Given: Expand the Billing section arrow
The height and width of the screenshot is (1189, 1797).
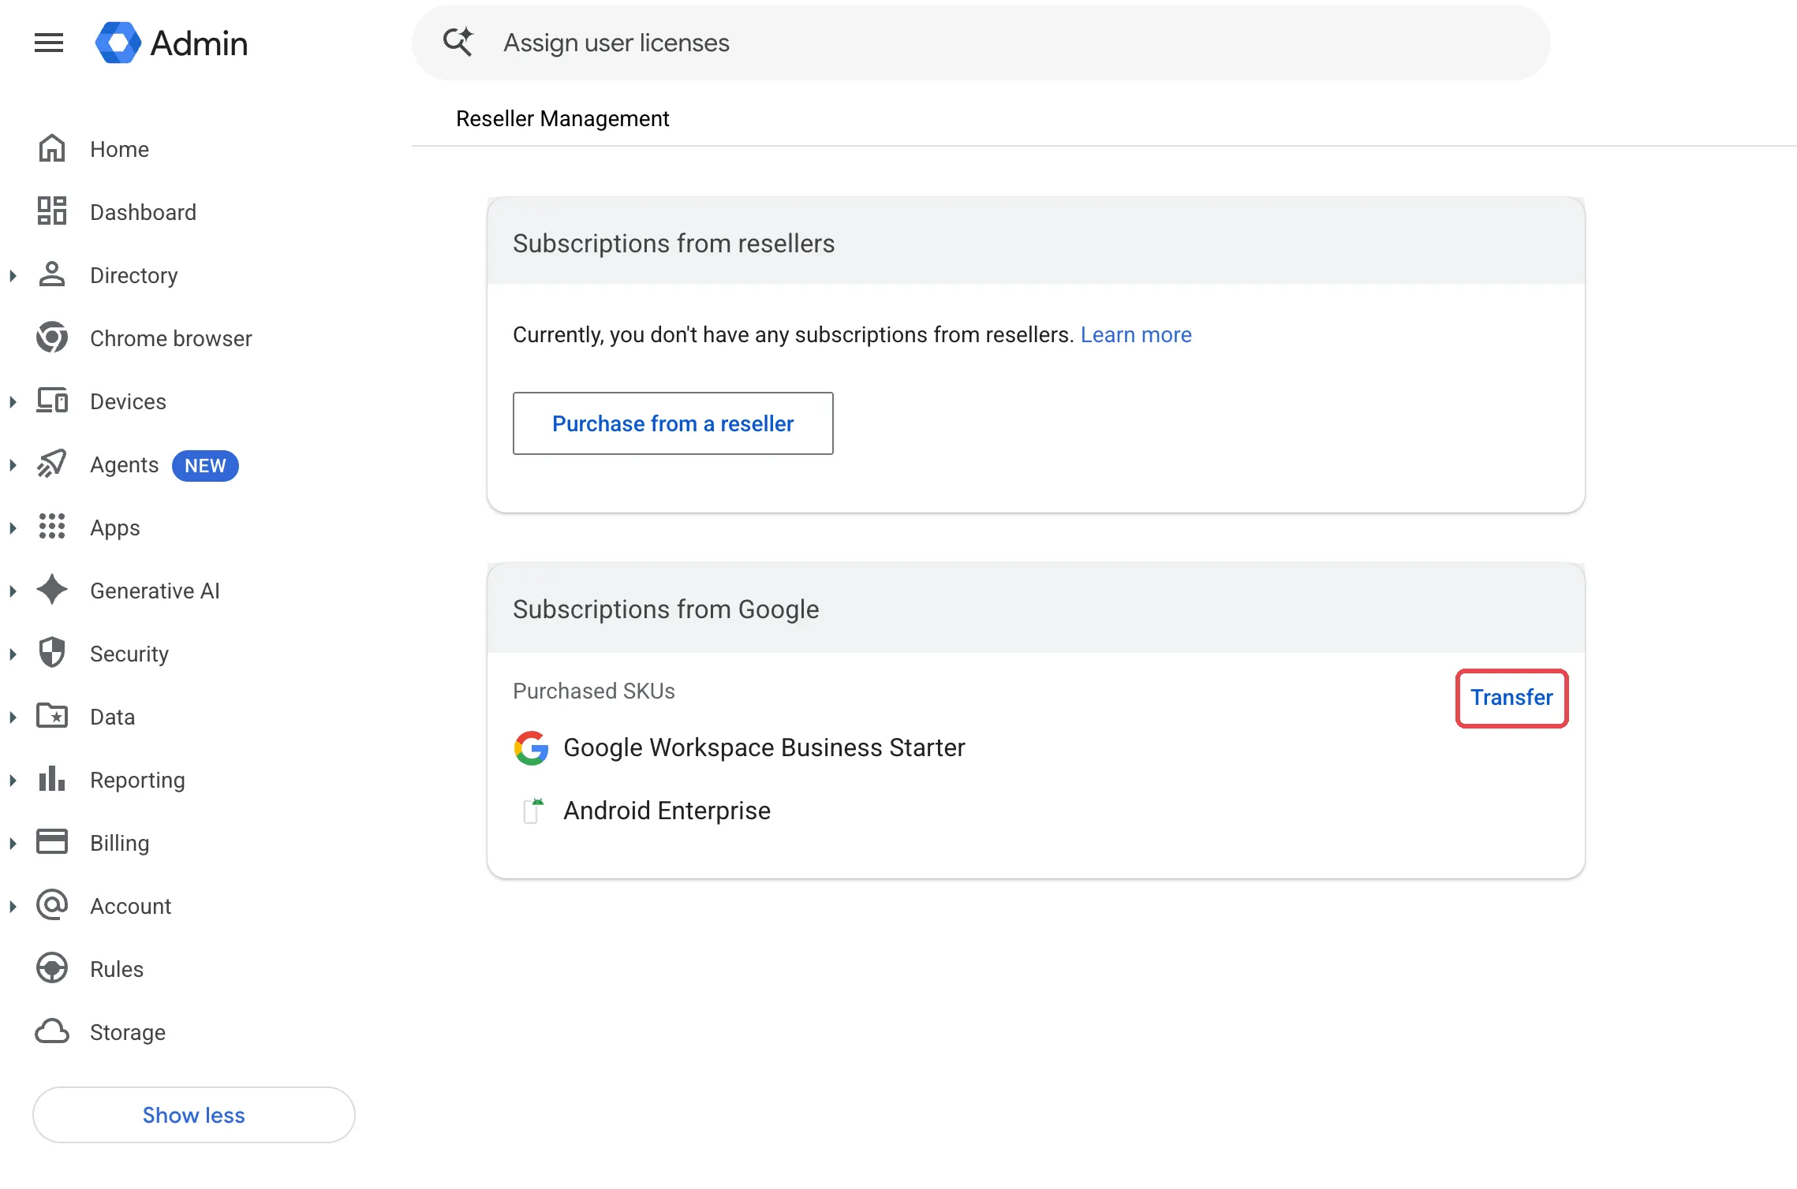Looking at the screenshot, I should [x=13, y=843].
